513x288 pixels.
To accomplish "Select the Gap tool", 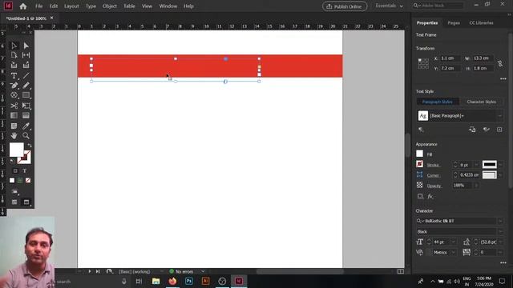I will [26, 55].
